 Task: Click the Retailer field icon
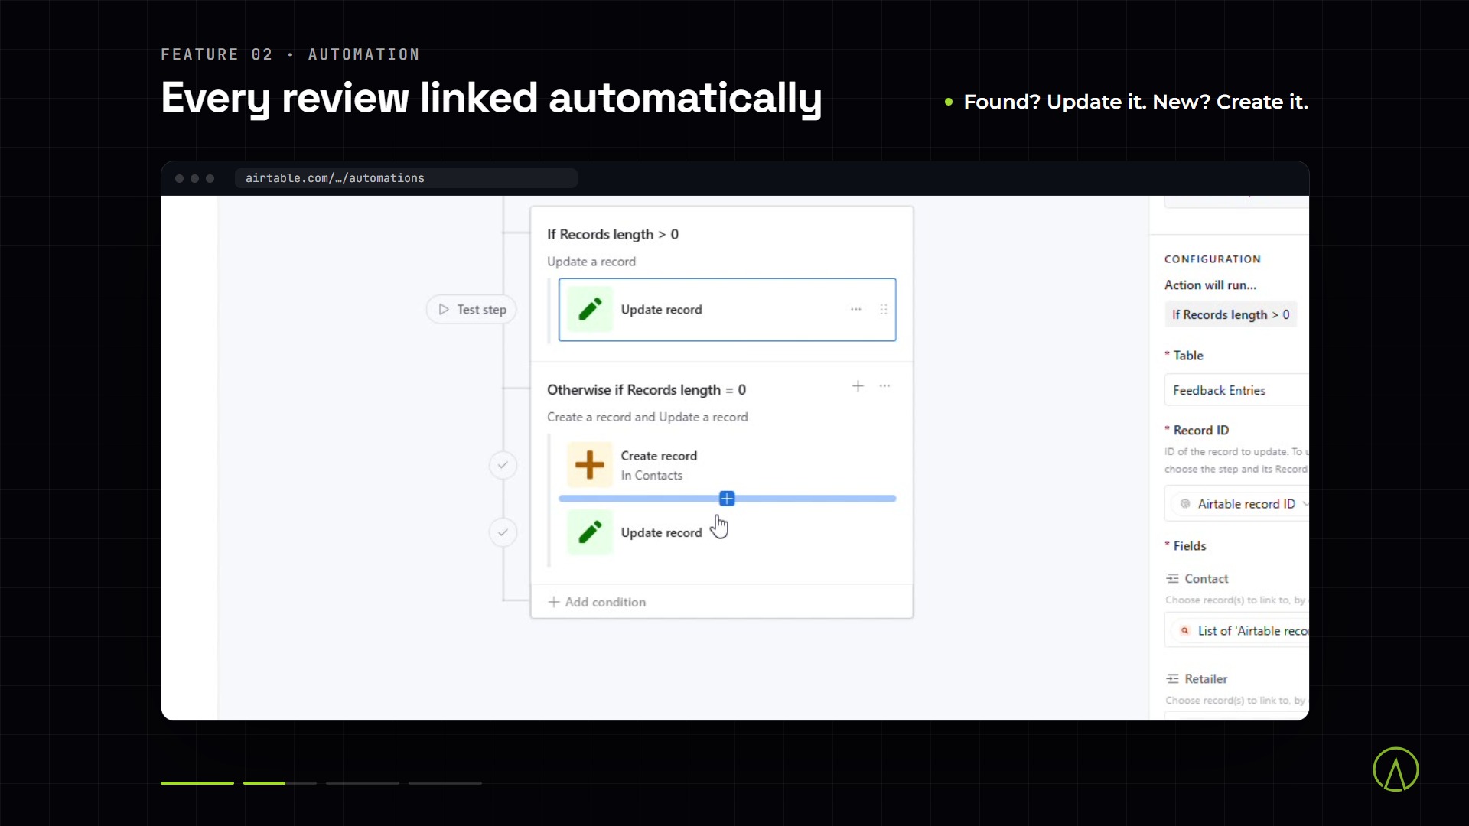(1172, 679)
